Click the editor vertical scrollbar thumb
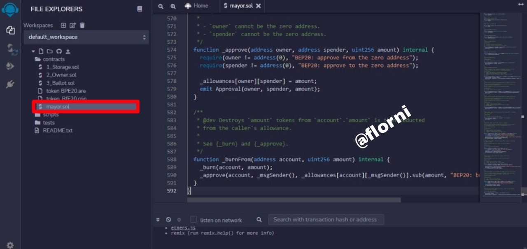 (x=524, y=191)
